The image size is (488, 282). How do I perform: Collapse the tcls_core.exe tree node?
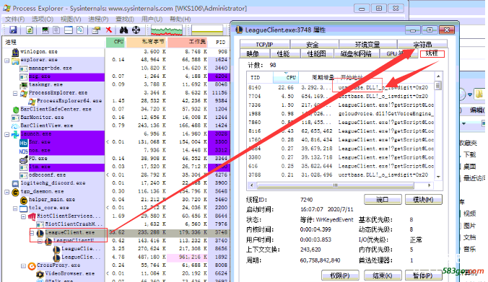tap(15, 208)
